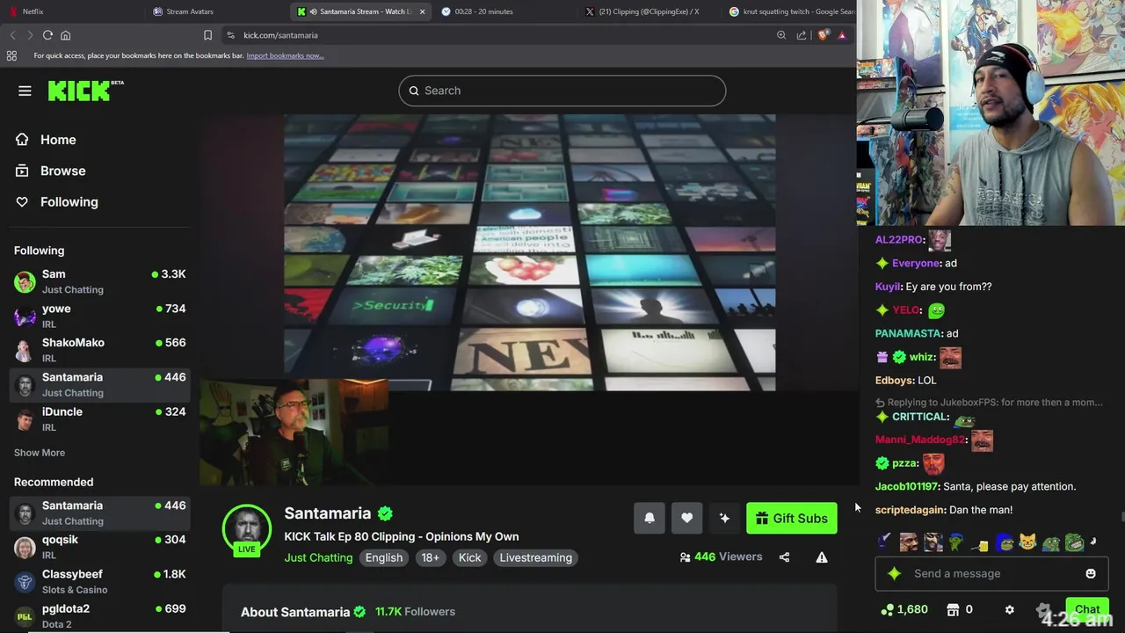Click the Santamaria stream video player
This screenshot has height=633, width=1125.
point(529,299)
